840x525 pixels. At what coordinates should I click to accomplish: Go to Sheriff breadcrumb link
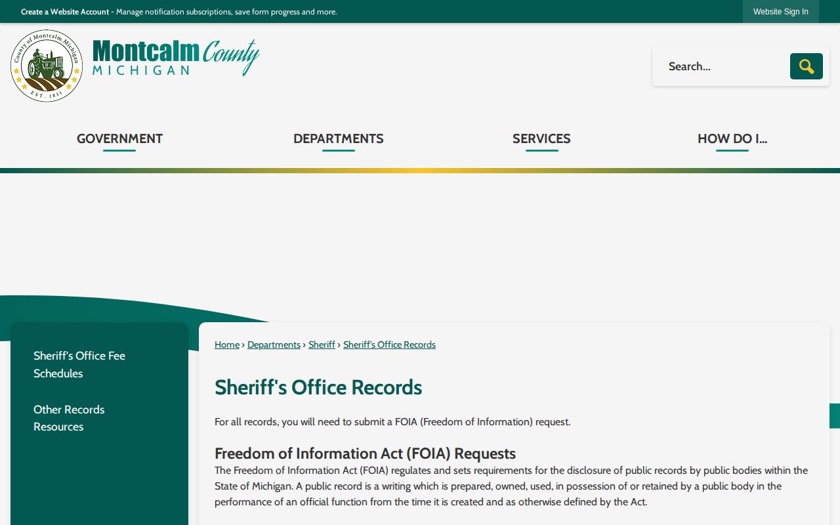tap(322, 345)
